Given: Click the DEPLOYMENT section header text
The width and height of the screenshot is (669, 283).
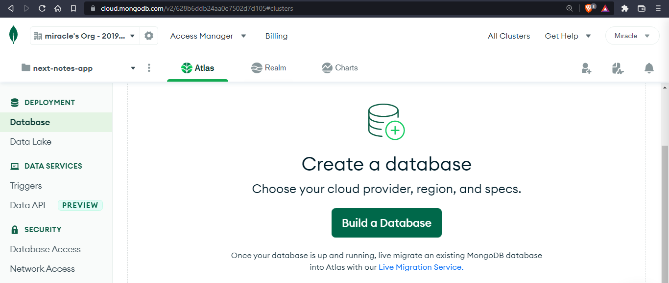Looking at the screenshot, I should coord(49,103).
